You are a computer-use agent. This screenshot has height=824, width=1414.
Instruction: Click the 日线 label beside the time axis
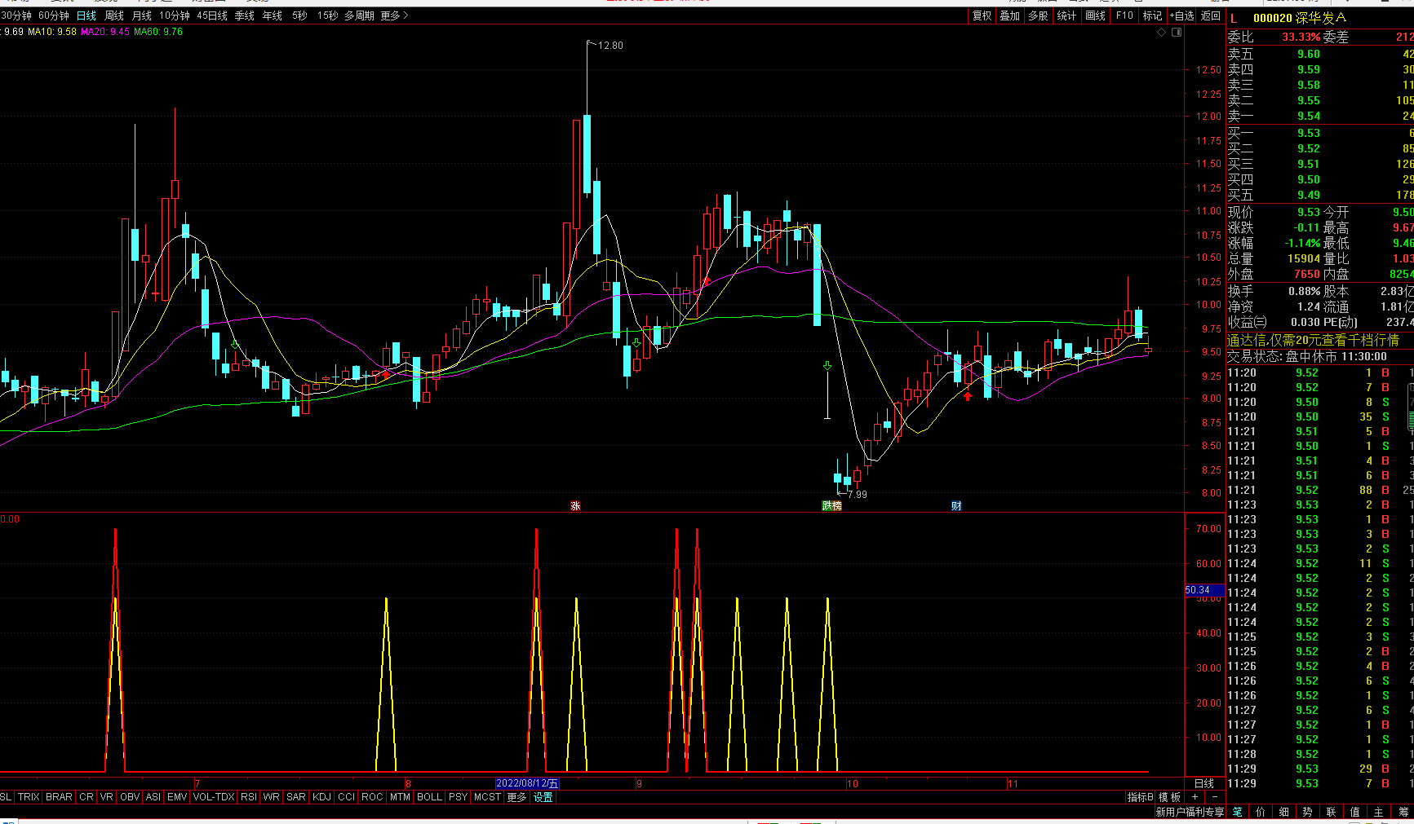[x=1204, y=783]
